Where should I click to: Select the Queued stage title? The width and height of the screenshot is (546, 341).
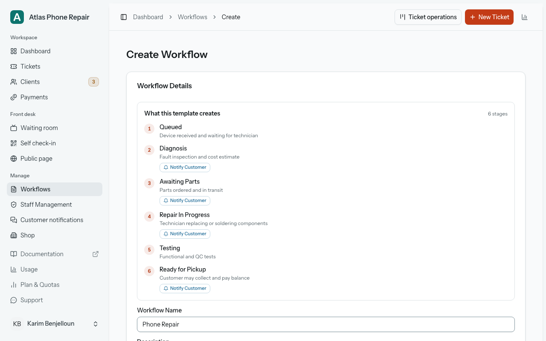coord(171,127)
